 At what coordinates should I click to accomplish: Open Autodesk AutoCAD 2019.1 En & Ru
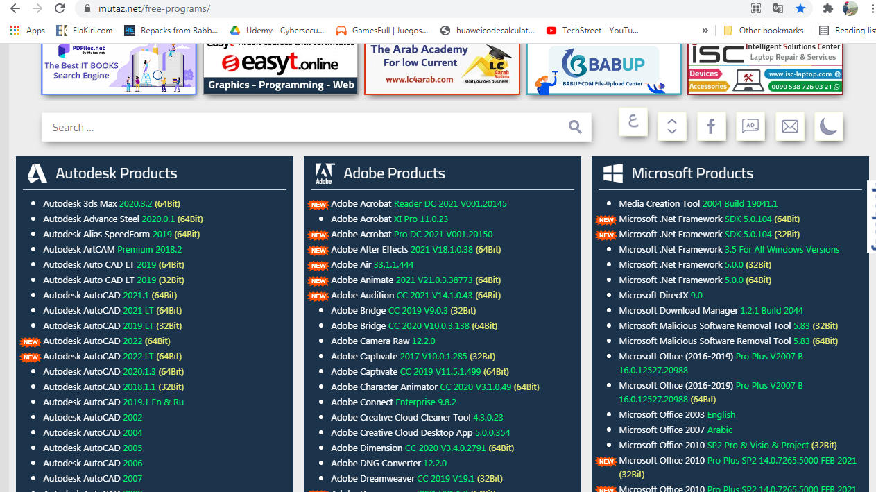(x=113, y=402)
